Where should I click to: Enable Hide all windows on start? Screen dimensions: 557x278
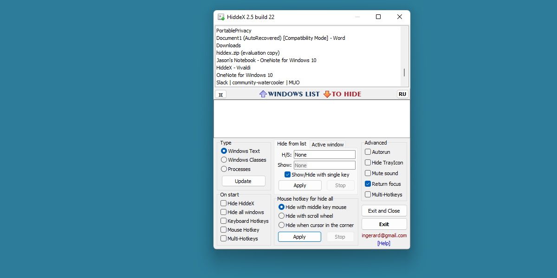click(x=224, y=212)
